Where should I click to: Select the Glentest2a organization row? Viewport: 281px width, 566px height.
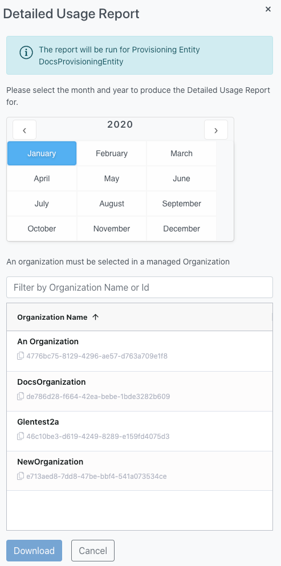pyautogui.click(x=140, y=431)
